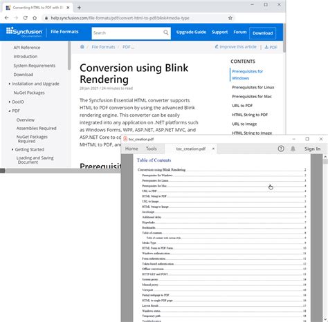328x322 pixels.
Task: Open Assemblies Required in sidebar
Action: [36, 129]
